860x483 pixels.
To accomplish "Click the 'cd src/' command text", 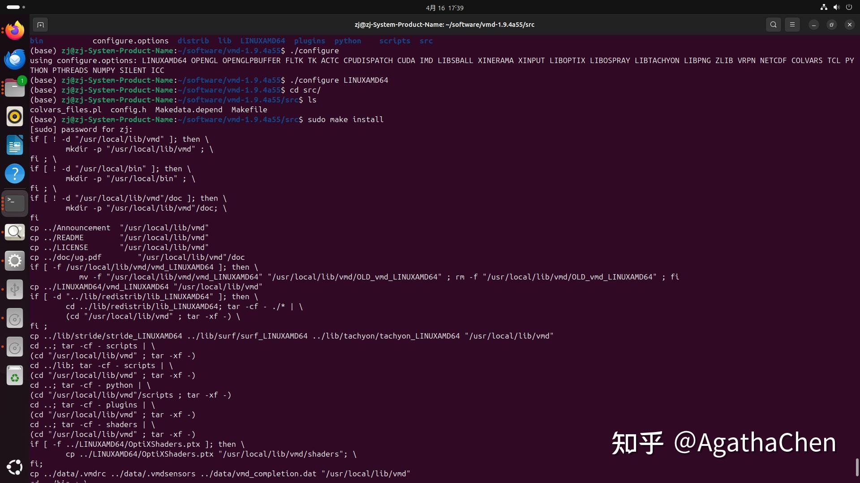I will (x=305, y=90).
